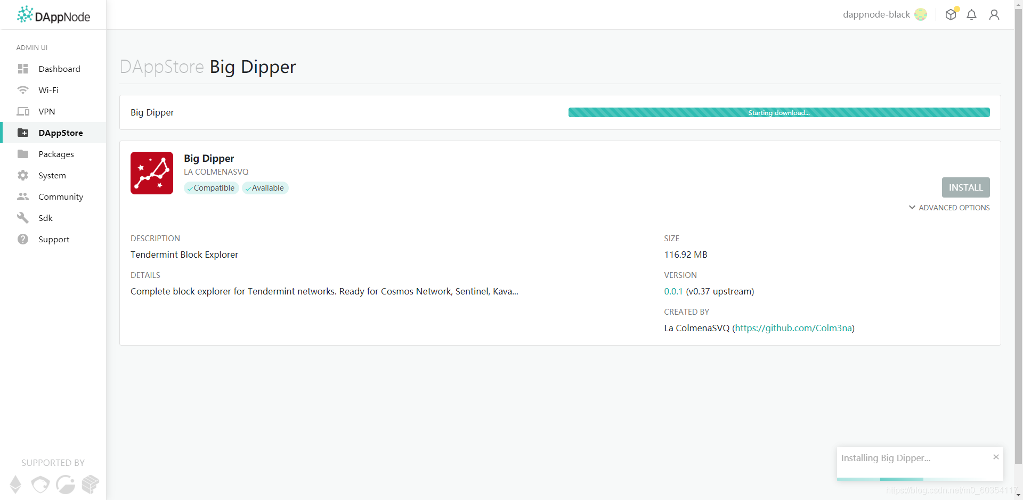The width and height of the screenshot is (1023, 500).
Task: Click DAppStore in the page title
Action: (162, 67)
